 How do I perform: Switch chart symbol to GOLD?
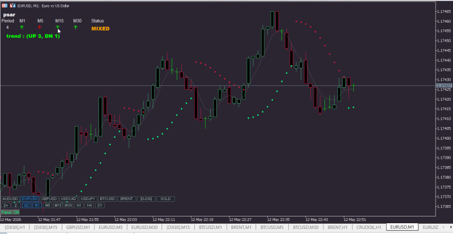(165, 199)
